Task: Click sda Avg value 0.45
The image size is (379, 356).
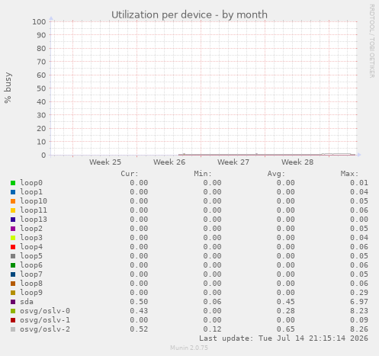Action: coord(286,302)
